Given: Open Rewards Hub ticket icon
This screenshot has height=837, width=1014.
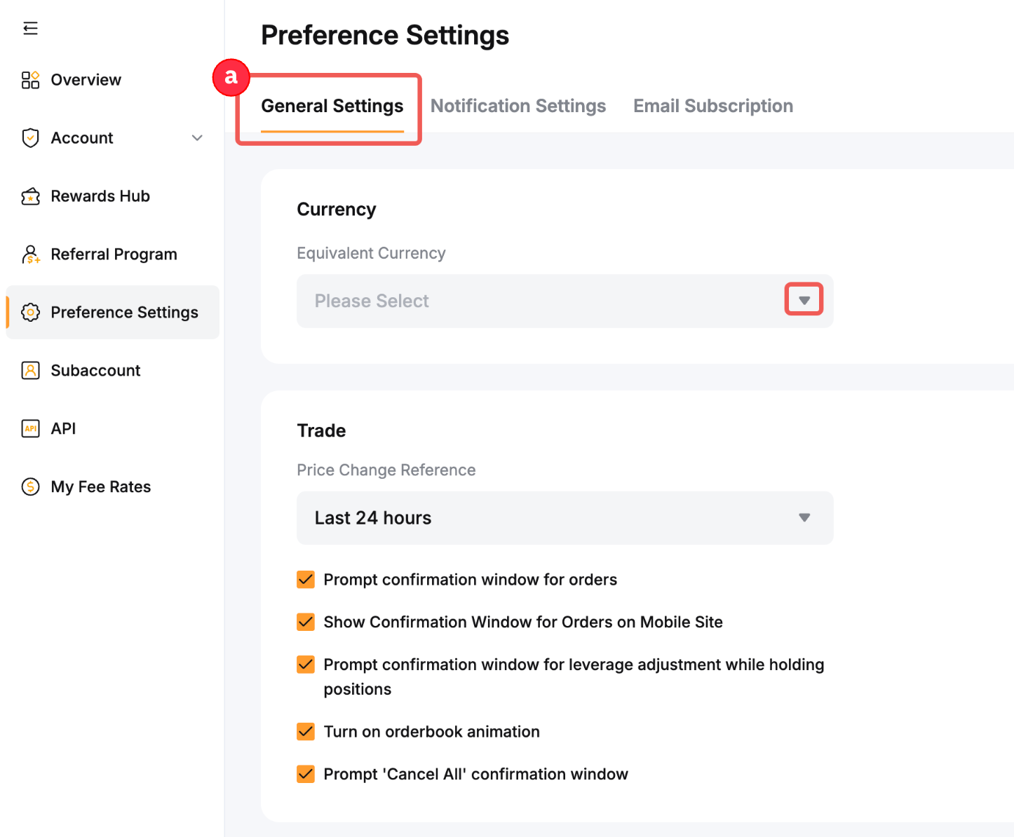Looking at the screenshot, I should coord(30,196).
